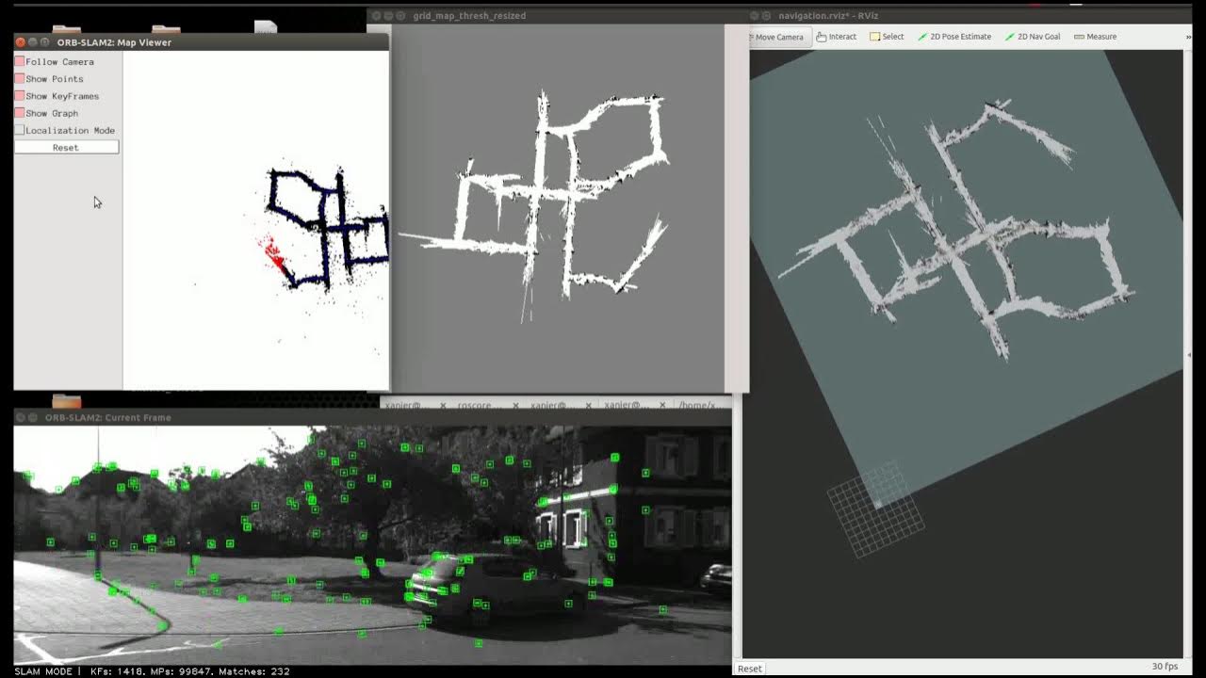Enable the Localization Mode checkbox
1206x678 pixels.
tap(20, 130)
